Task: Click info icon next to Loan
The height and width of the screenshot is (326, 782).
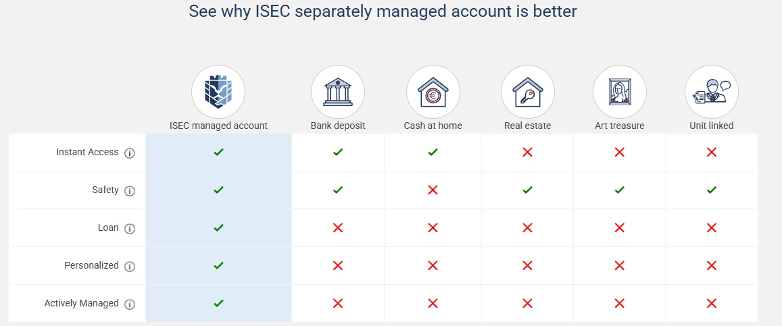Action: point(130,228)
